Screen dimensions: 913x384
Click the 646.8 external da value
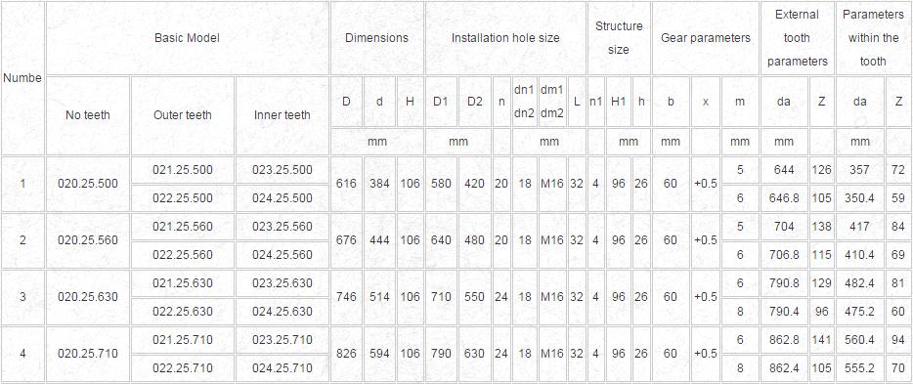pos(784,198)
